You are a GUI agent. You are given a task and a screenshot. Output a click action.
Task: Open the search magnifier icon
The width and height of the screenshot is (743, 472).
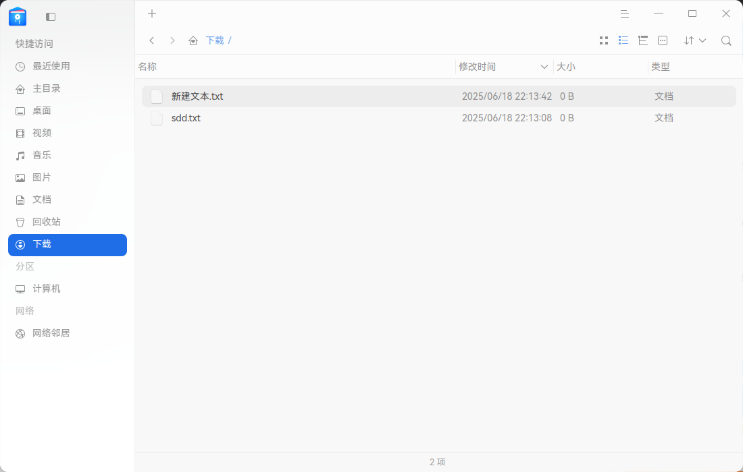point(726,40)
